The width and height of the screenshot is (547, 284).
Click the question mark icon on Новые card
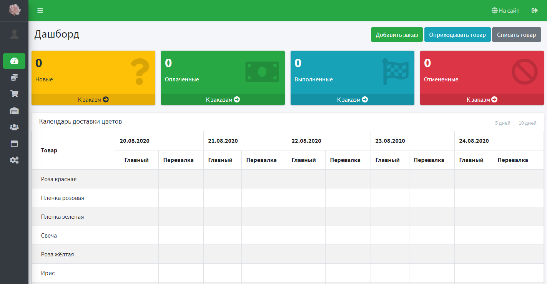coord(140,71)
